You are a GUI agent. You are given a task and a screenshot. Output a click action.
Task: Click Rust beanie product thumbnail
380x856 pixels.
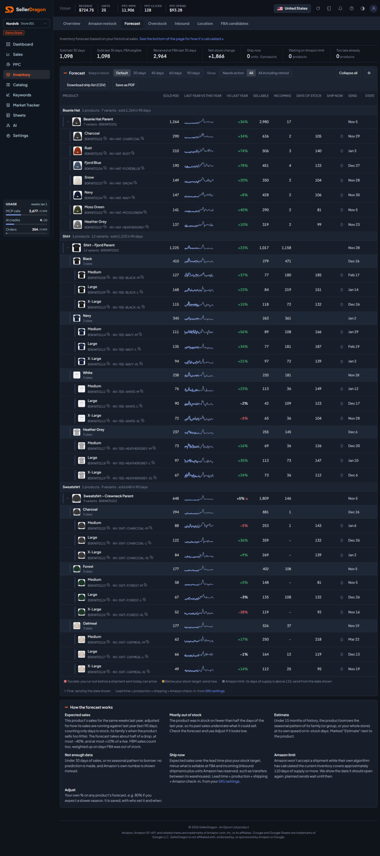click(77, 151)
